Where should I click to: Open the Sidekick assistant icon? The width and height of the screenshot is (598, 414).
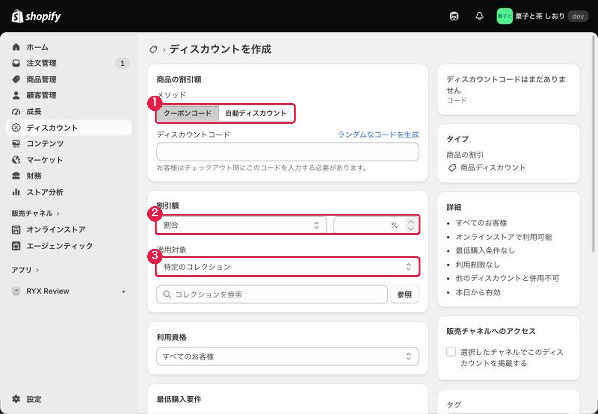coord(454,16)
